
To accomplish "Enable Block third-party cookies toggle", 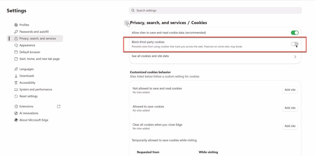I will click(294, 44).
